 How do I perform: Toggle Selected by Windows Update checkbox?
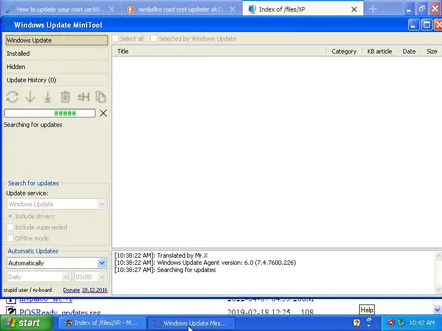click(154, 39)
